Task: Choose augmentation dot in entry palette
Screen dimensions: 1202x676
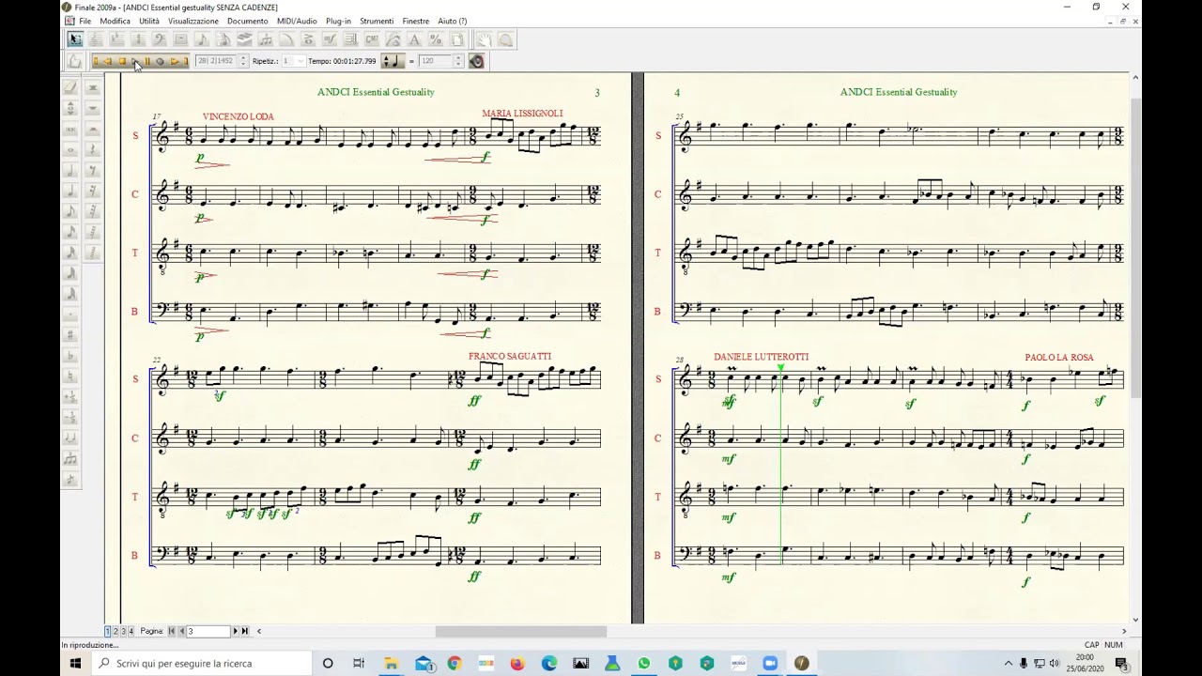Action: coord(70,315)
